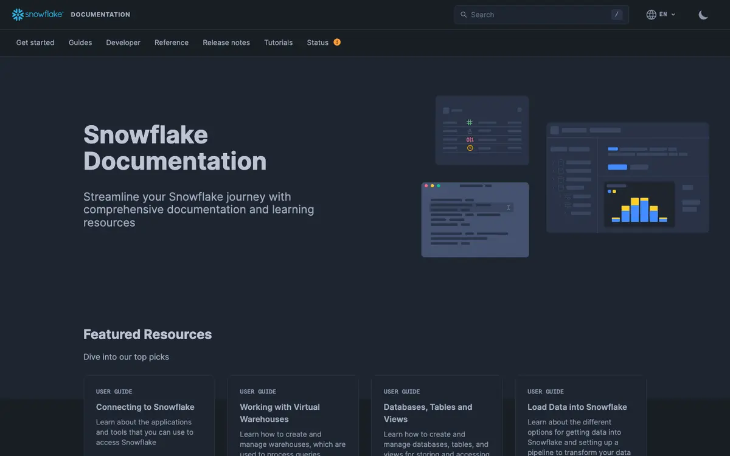730x456 pixels.
Task: Click the globe language icon
Action: [651, 15]
